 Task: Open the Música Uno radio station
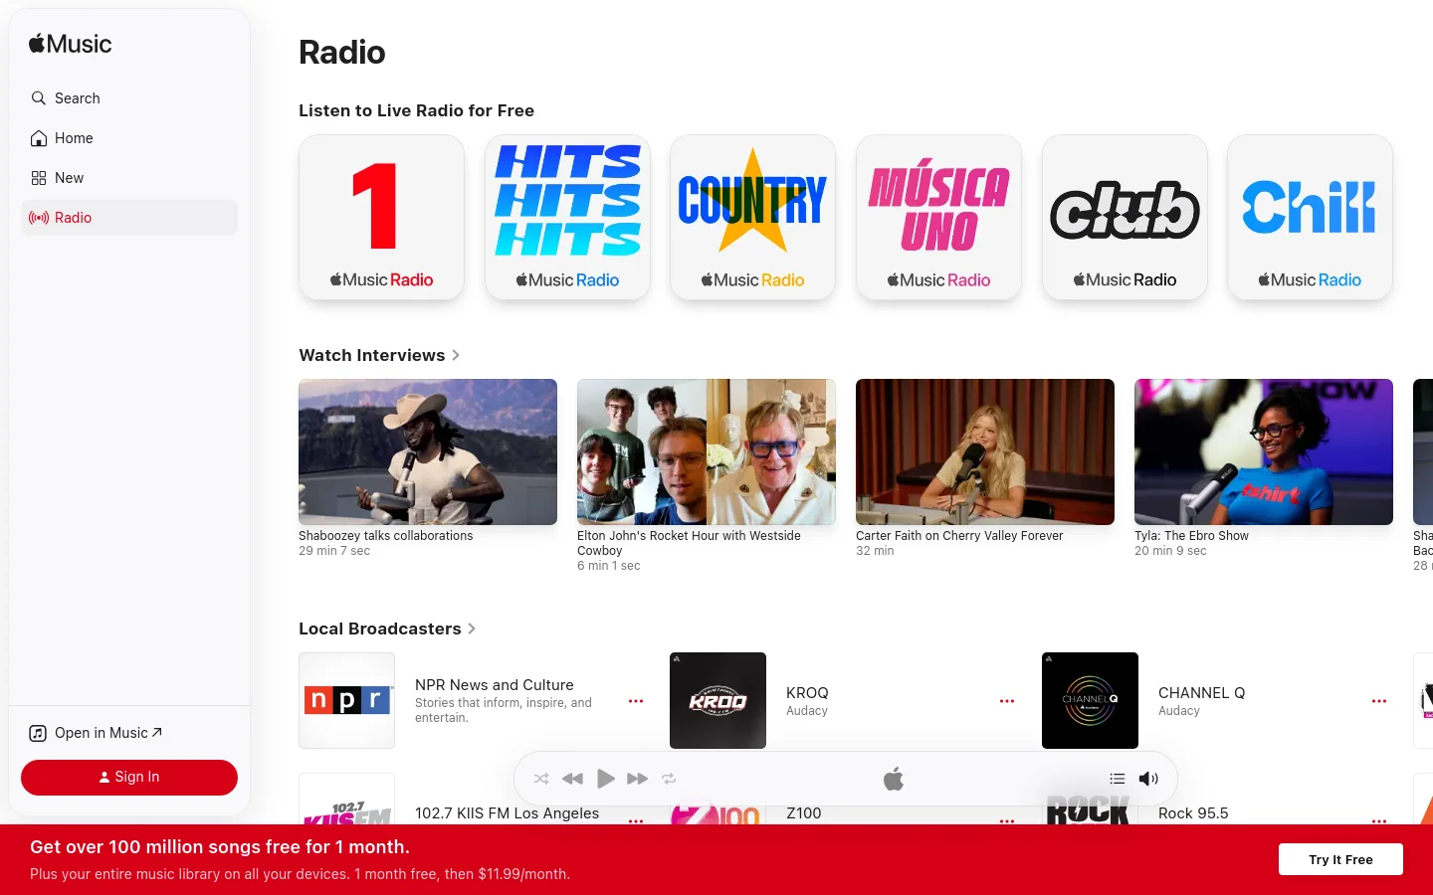(938, 217)
